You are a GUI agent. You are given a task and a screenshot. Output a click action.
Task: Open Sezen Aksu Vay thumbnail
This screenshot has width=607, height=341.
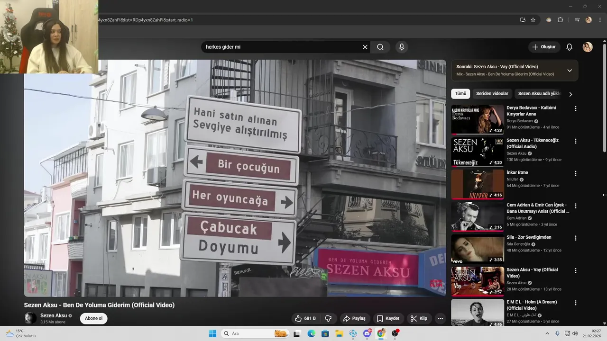(x=478, y=281)
